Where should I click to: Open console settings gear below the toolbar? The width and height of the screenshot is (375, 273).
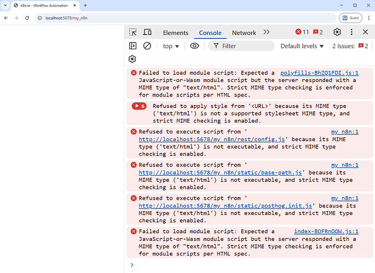[132, 59]
